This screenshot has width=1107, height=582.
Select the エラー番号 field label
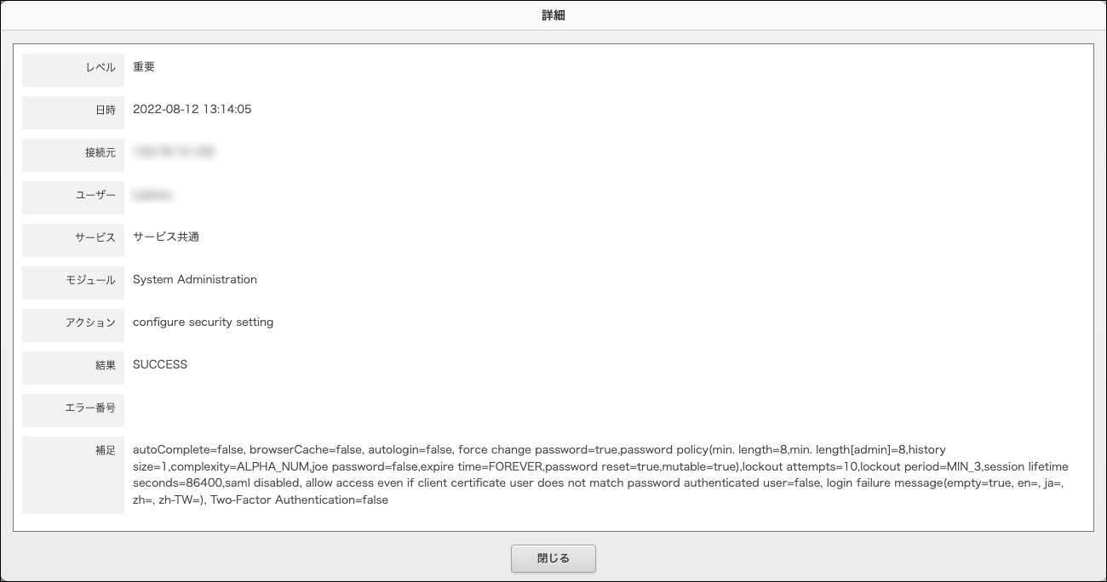(90, 408)
